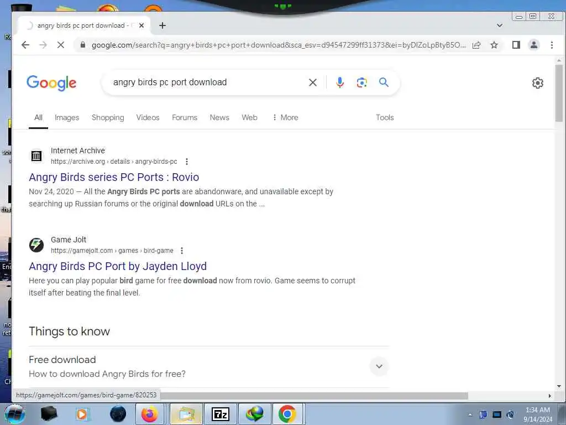
Task: Open 7-Zip from the taskbar
Action: pos(220,414)
